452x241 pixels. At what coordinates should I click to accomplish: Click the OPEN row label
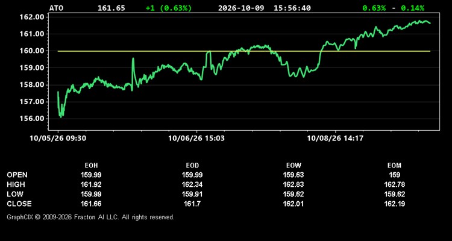(17, 175)
